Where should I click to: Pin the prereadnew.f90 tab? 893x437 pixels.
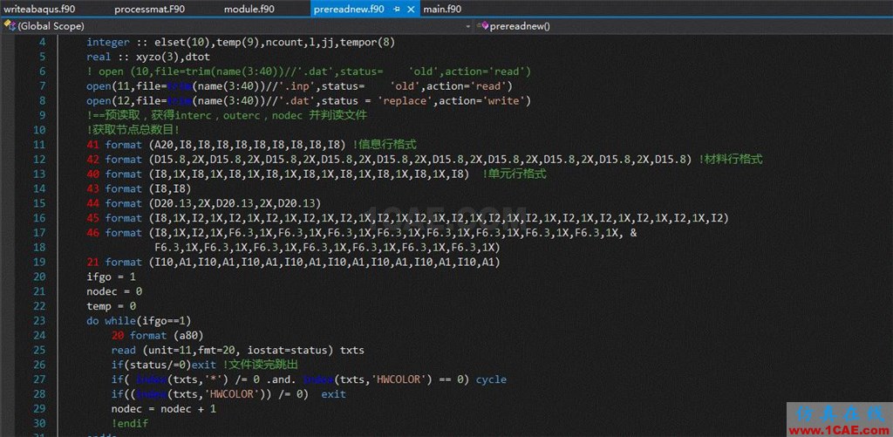[x=397, y=9]
